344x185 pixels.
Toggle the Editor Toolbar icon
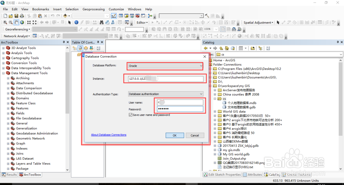pos(114,16)
